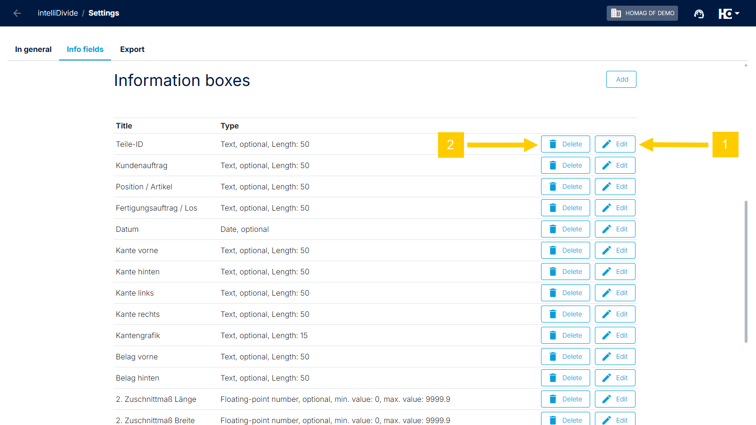Click trash icon for Belag vorne
This screenshot has width=756, height=425.
pyautogui.click(x=553, y=357)
